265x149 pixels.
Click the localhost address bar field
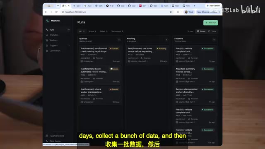[117, 12]
